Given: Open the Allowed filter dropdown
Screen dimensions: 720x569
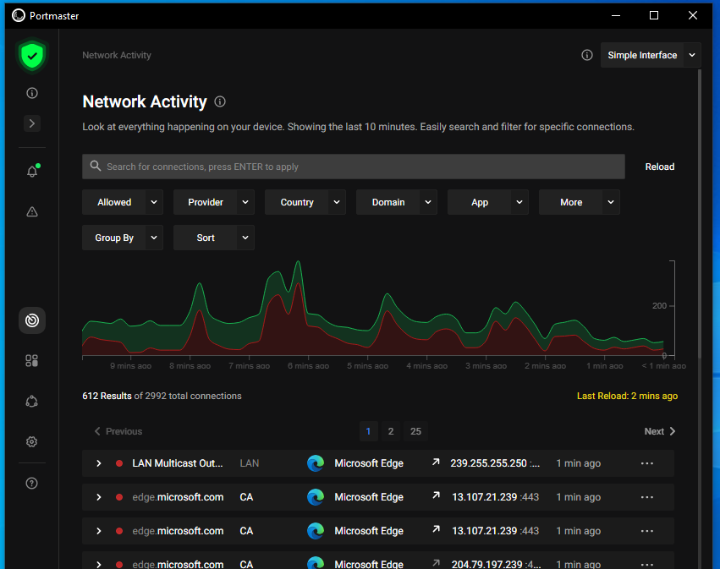Looking at the screenshot, I should (123, 202).
